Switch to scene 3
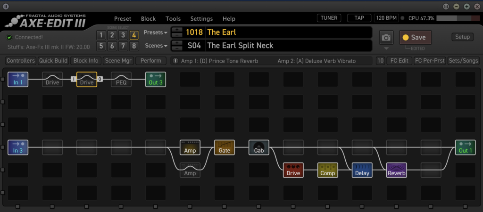This screenshot has height=212, width=483. coord(123,35)
